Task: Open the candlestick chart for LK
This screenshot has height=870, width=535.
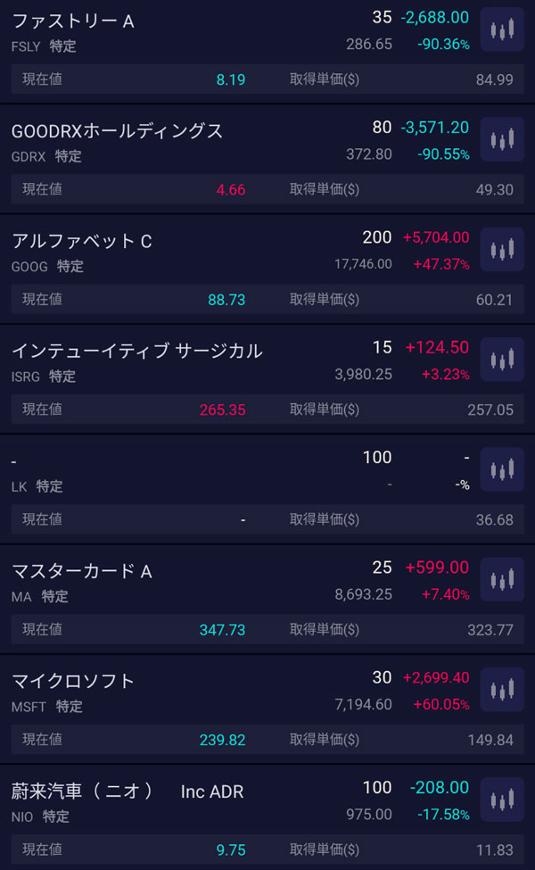Action: 502,469
